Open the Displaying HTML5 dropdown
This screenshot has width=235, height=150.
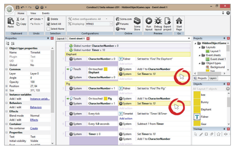click(x=111, y=24)
